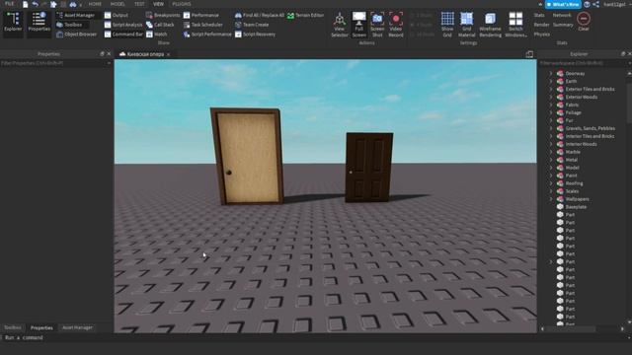Toggle the Command Bar
The image size is (632, 355).
click(x=123, y=35)
